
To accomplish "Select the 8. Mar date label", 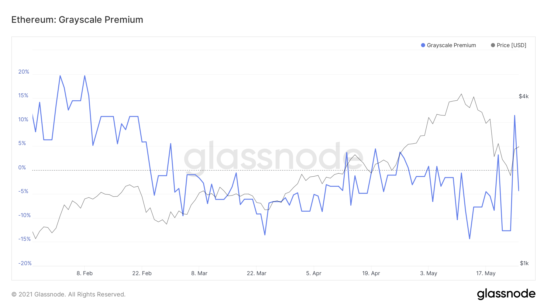I will pyautogui.click(x=199, y=273).
